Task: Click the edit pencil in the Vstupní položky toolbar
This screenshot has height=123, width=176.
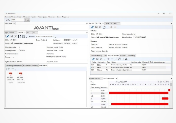Action: point(93,59)
